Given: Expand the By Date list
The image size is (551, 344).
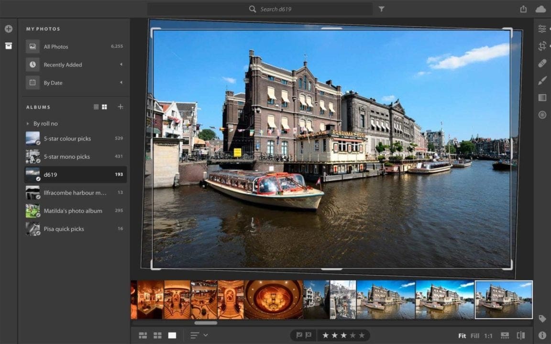Looking at the screenshot, I should coord(121,83).
